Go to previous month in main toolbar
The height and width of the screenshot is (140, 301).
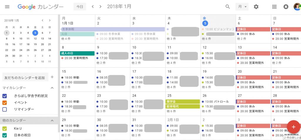click(x=93, y=6)
